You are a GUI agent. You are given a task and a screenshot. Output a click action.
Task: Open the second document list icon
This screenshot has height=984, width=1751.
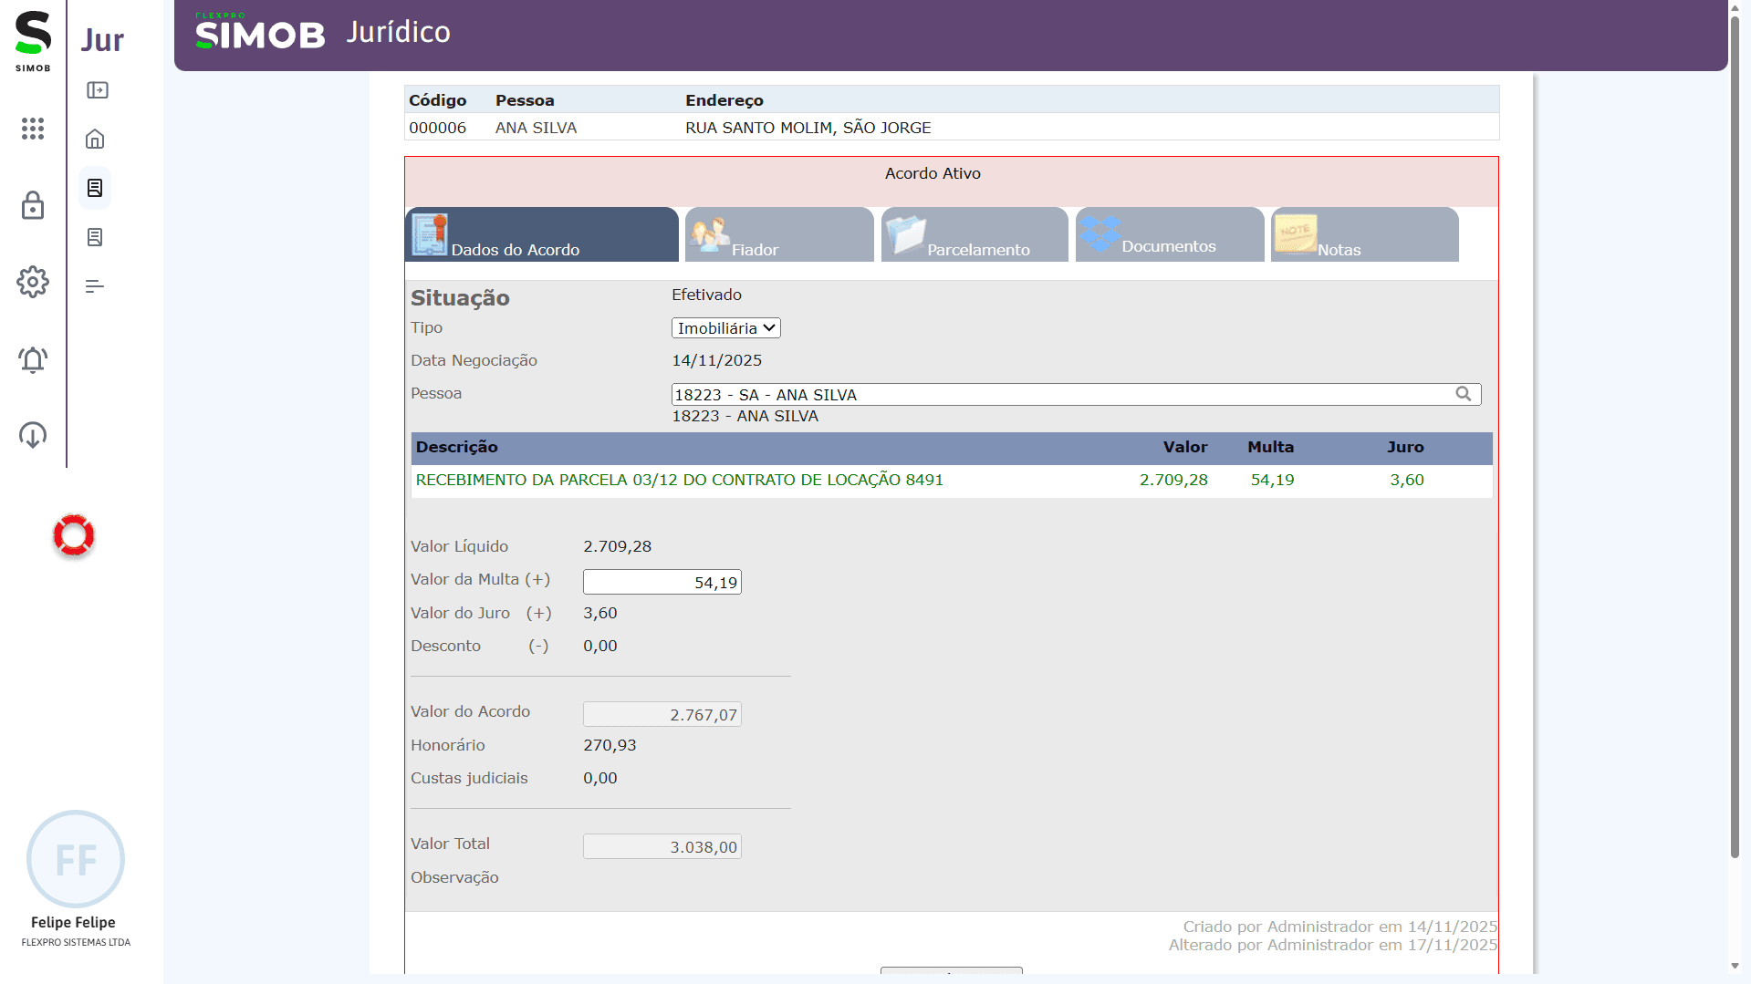click(x=95, y=237)
